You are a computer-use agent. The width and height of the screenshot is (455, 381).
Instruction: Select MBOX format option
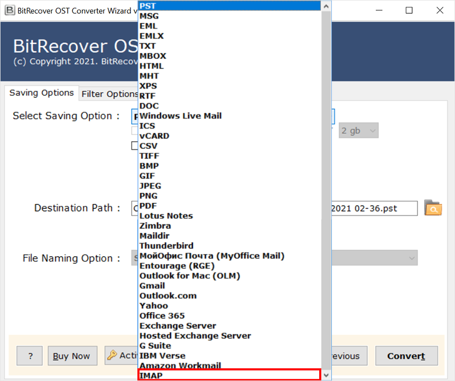pos(229,56)
